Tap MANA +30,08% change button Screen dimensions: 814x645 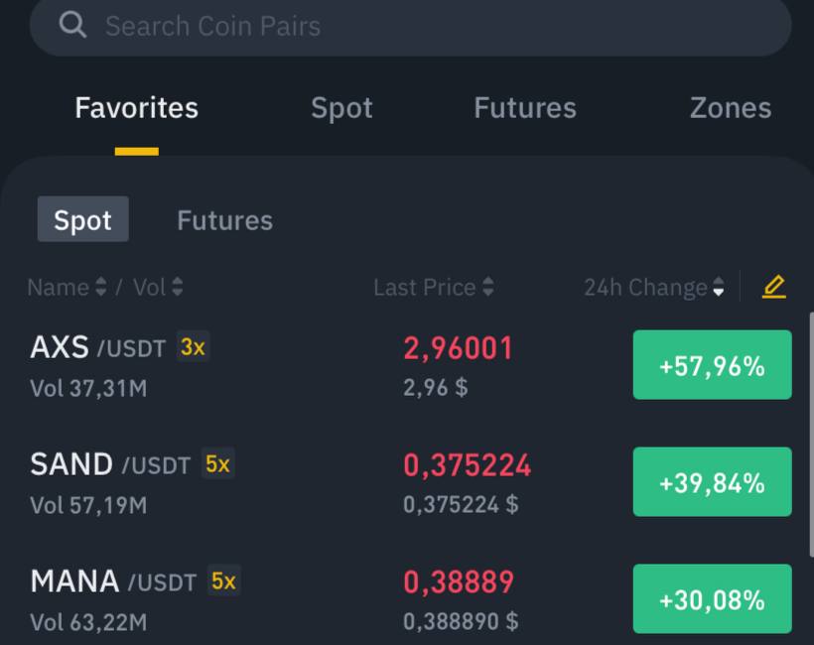(x=713, y=598)
